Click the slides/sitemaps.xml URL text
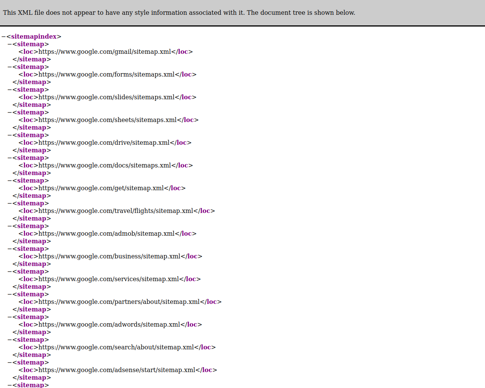 (106, 97)
